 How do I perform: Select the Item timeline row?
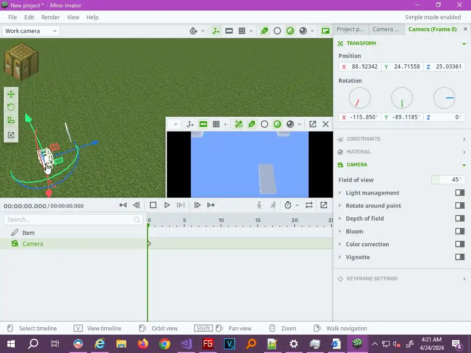tap(74, 233)
